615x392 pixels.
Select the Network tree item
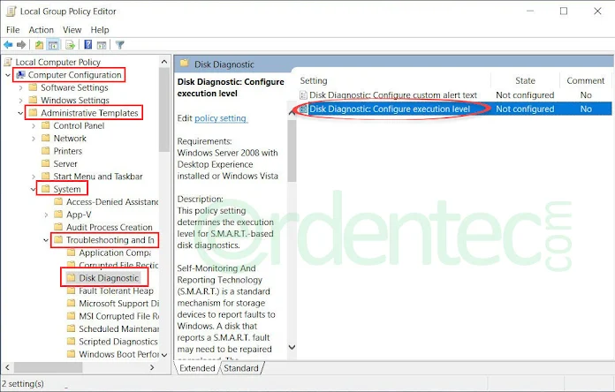tap(70, 138)
